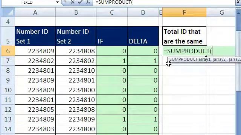Click cell A7 with 2234802

click(35, 61)
